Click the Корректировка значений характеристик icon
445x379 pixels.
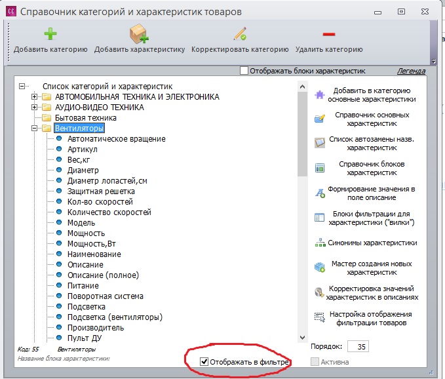[x=319, y=292]
